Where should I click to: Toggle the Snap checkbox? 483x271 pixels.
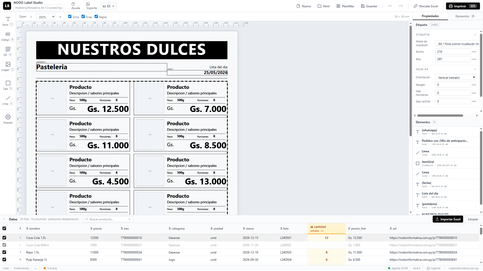(x=83, y=17)
